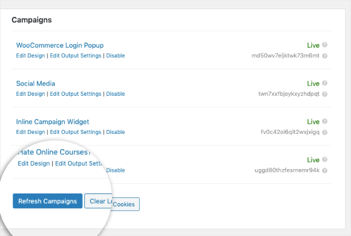The image size is (351, 236).
Task: Click the Campaigns section heading
Action: [32, 20]
